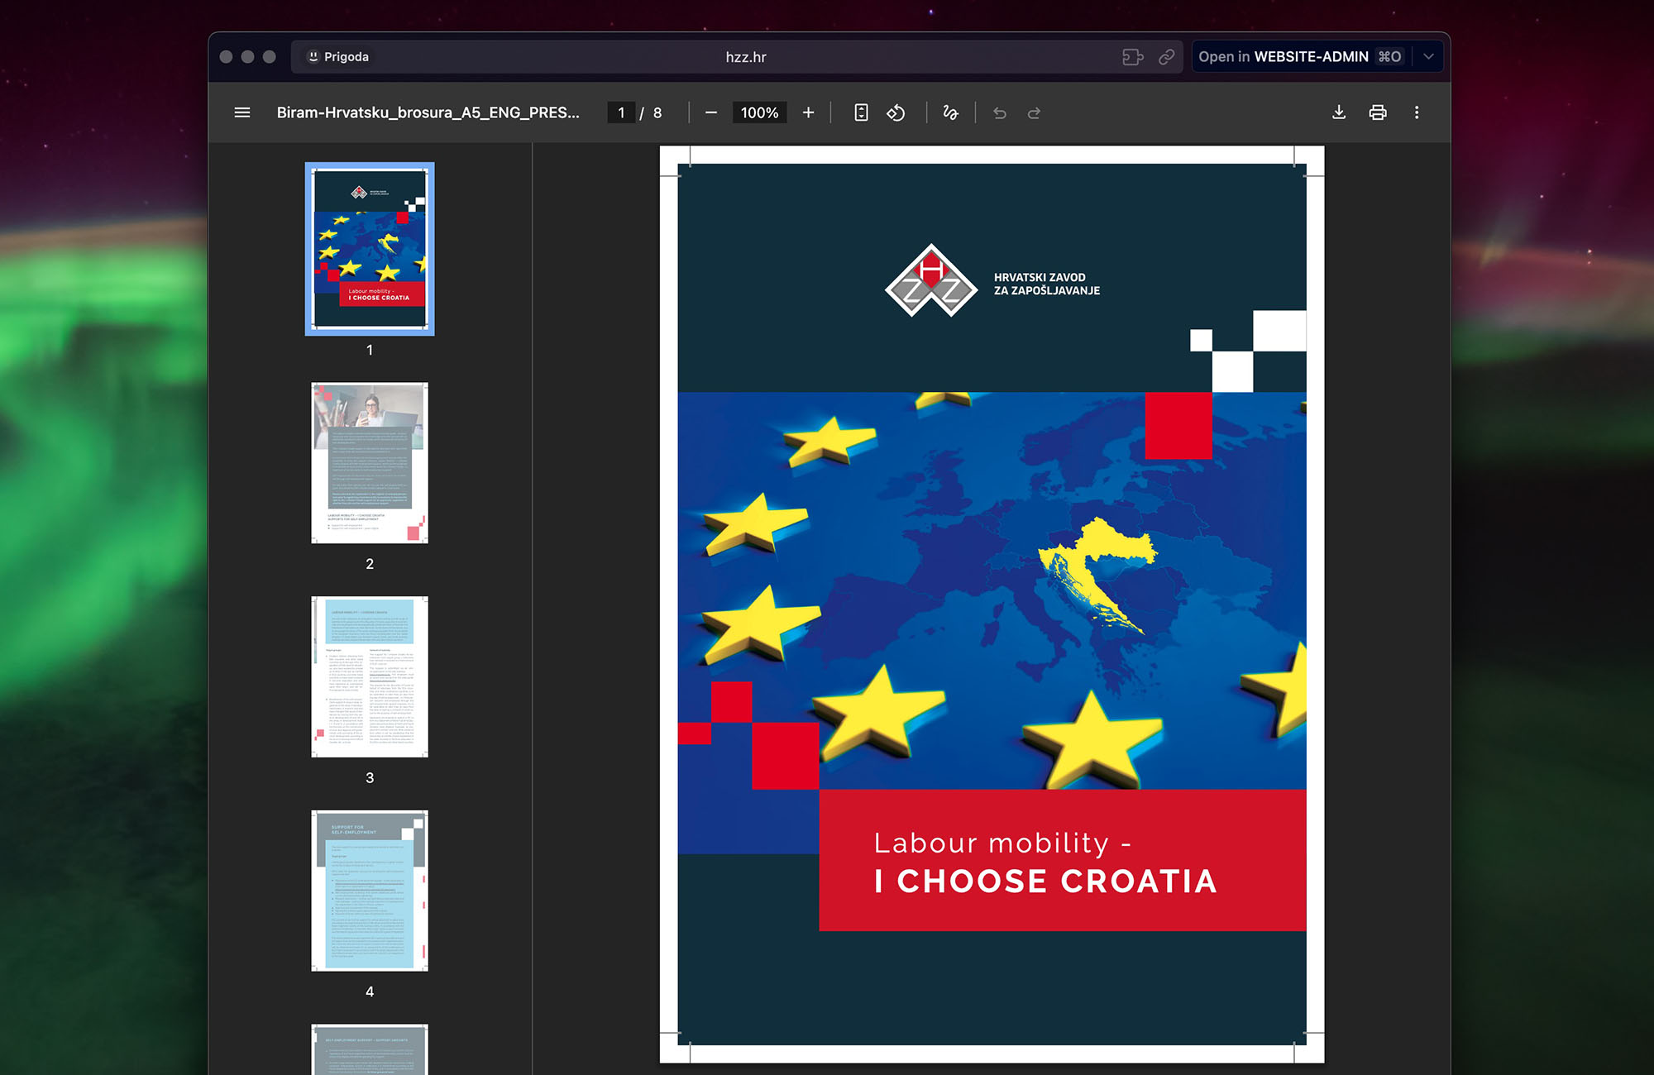Zoom out with the minus button
This screenshot has width=1654, height=1075.
pyautogui.click(x=710, y=112)
